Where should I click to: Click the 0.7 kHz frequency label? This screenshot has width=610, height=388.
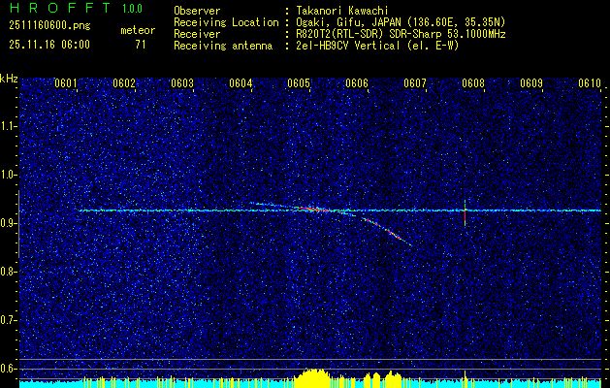click(8, 320)
